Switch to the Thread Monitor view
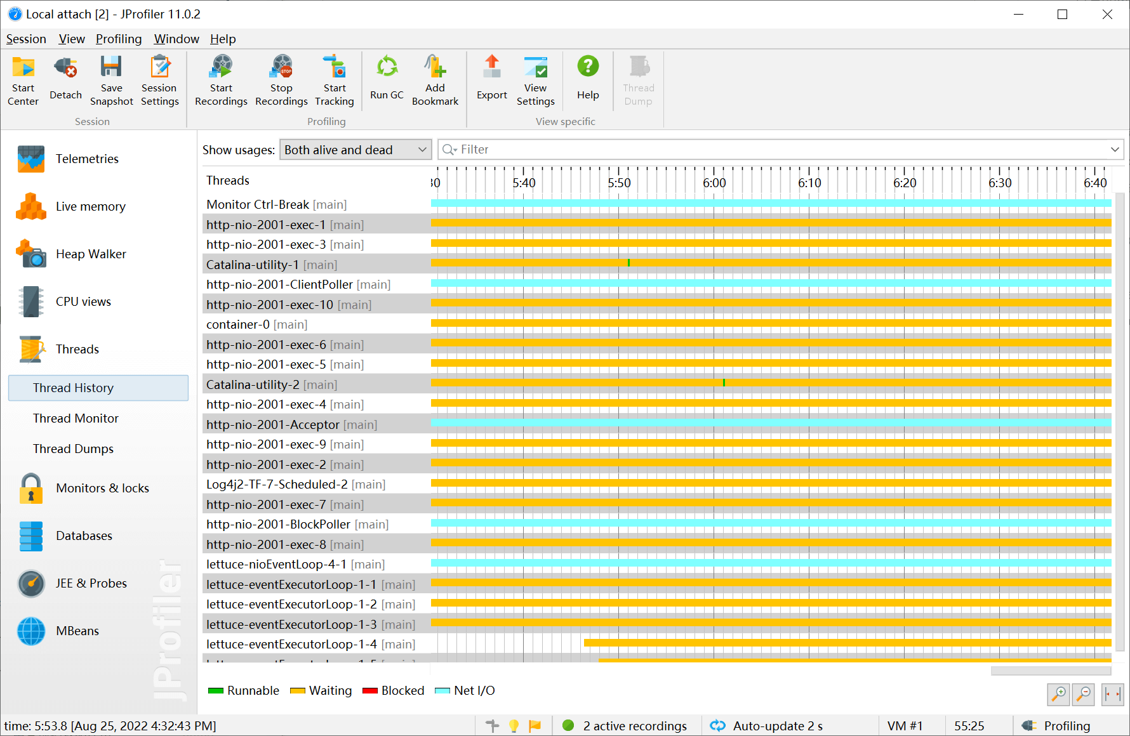1130x736 pixels. 98,418
